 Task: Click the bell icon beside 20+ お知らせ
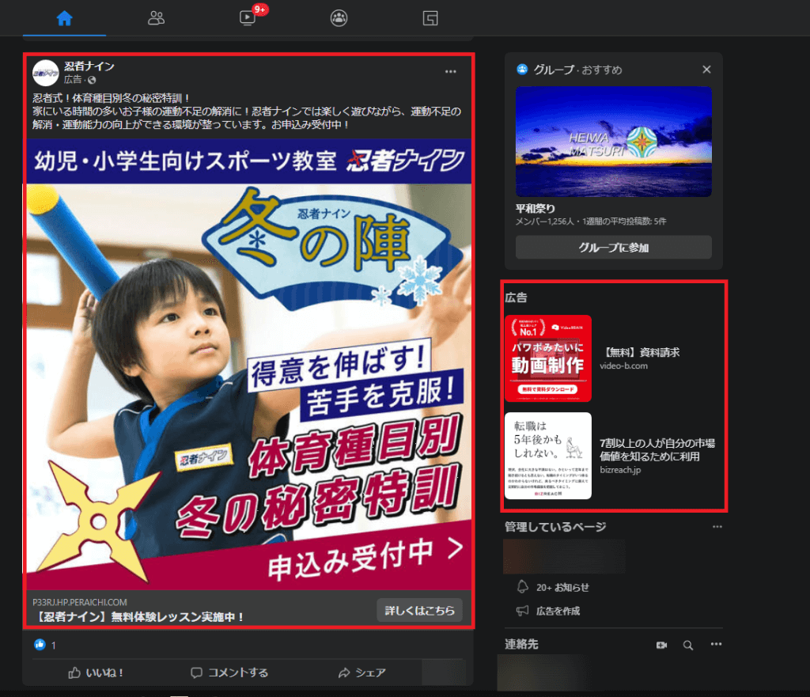(x=523, y=587)
